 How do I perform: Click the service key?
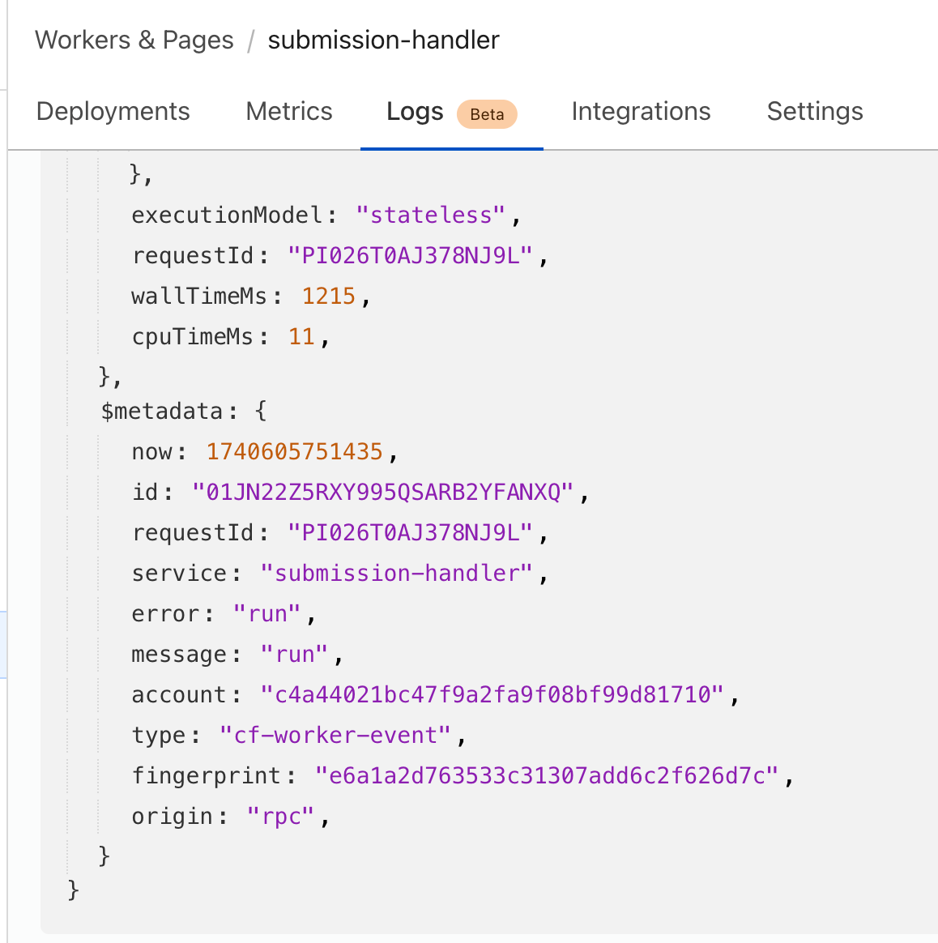pyautogui.click(x=179, y=573)
